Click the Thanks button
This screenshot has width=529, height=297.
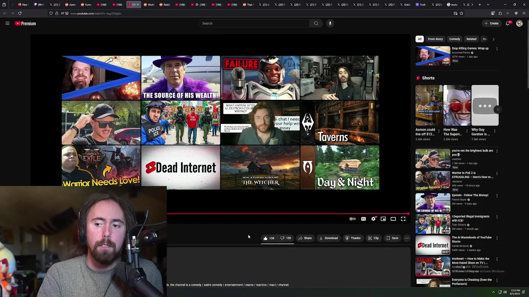[x=353, y=238]
